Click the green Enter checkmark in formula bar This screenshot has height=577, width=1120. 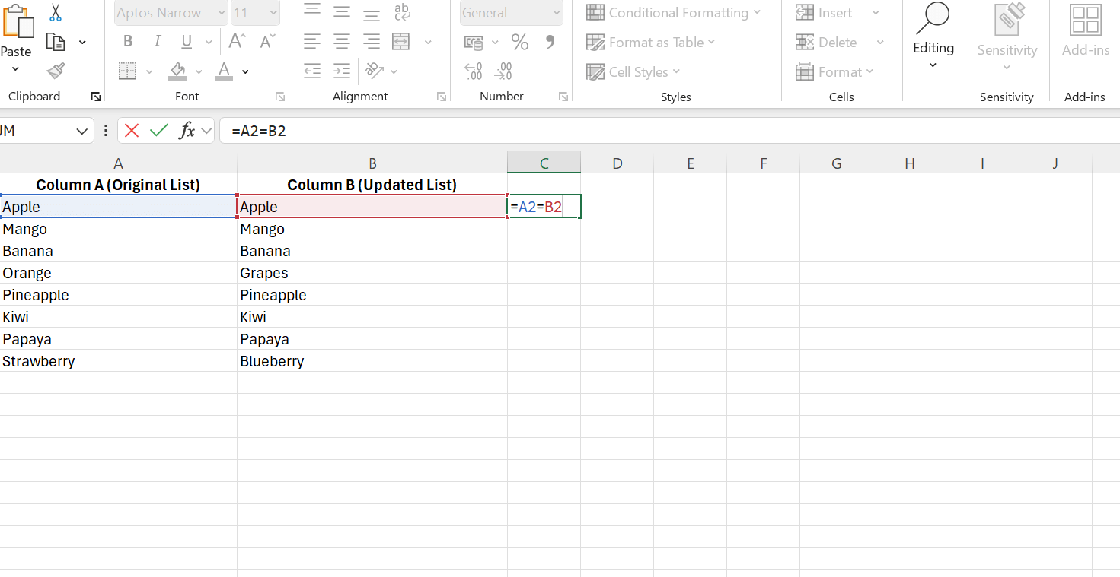(159, 131)
